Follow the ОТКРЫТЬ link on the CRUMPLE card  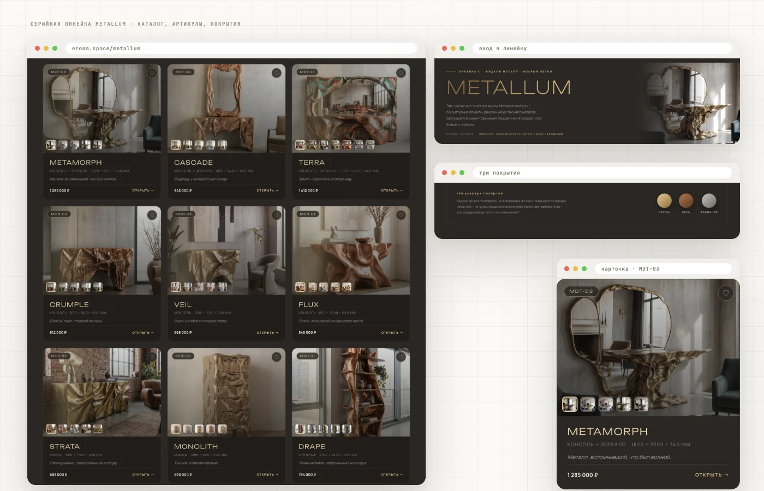[143, 332]
